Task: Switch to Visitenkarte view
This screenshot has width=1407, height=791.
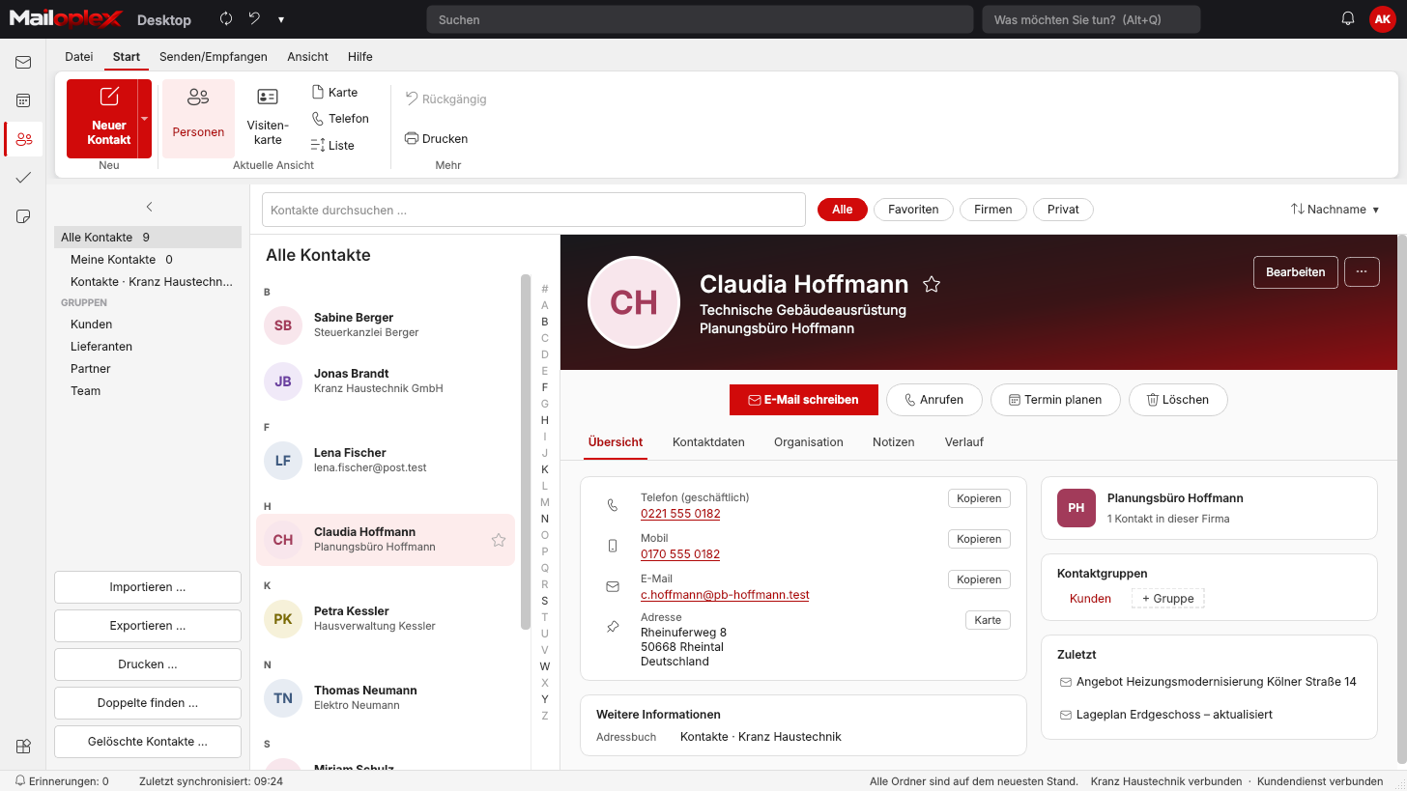Action: 268,118
